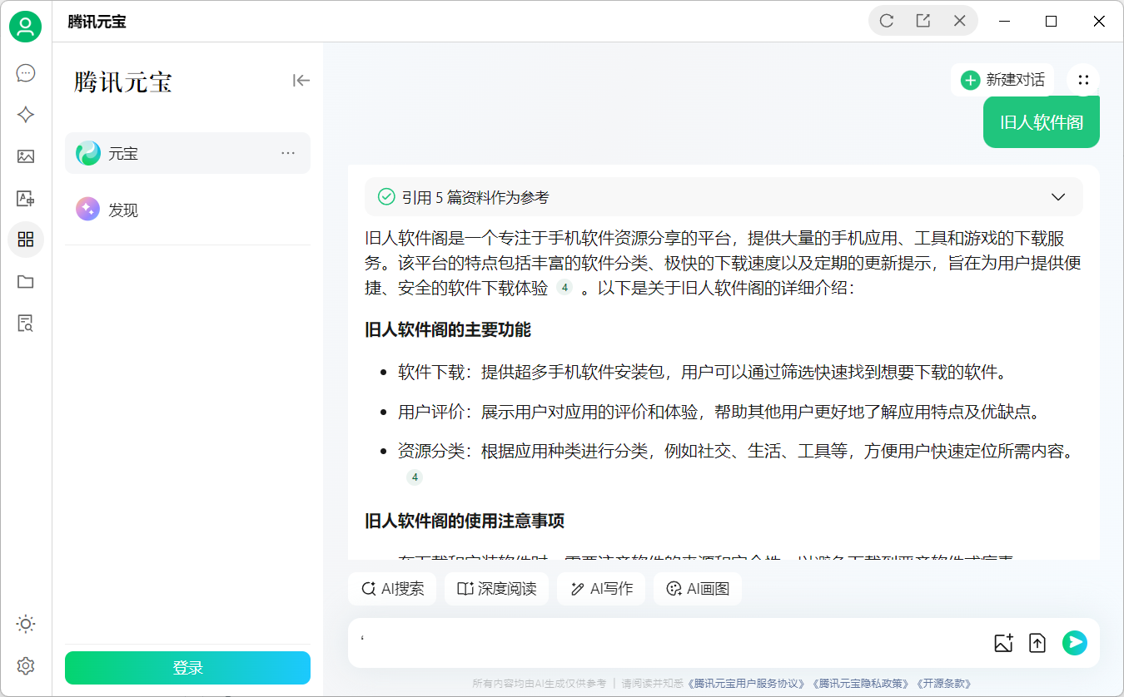Click the file upload icon in input bar
The height and width of the screenshot is (697, 1124).
coord(1037,642)
